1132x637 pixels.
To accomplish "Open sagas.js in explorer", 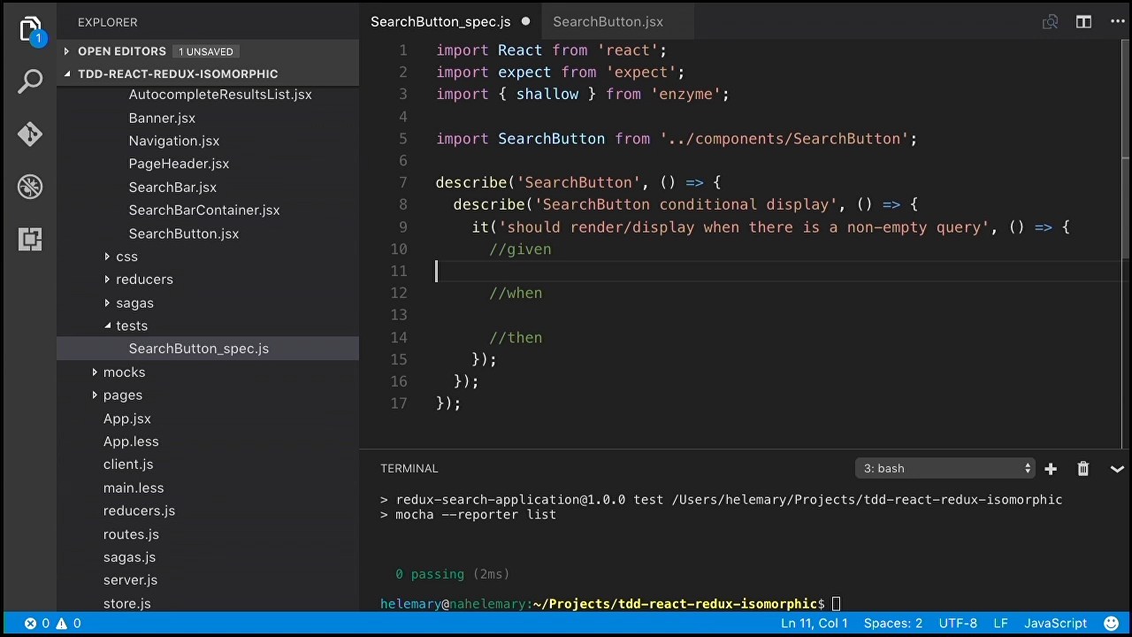I will click(x=129, y=557).
